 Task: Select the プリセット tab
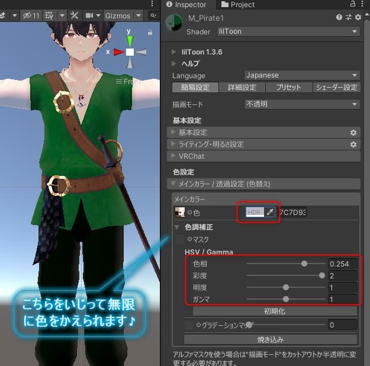289,88
